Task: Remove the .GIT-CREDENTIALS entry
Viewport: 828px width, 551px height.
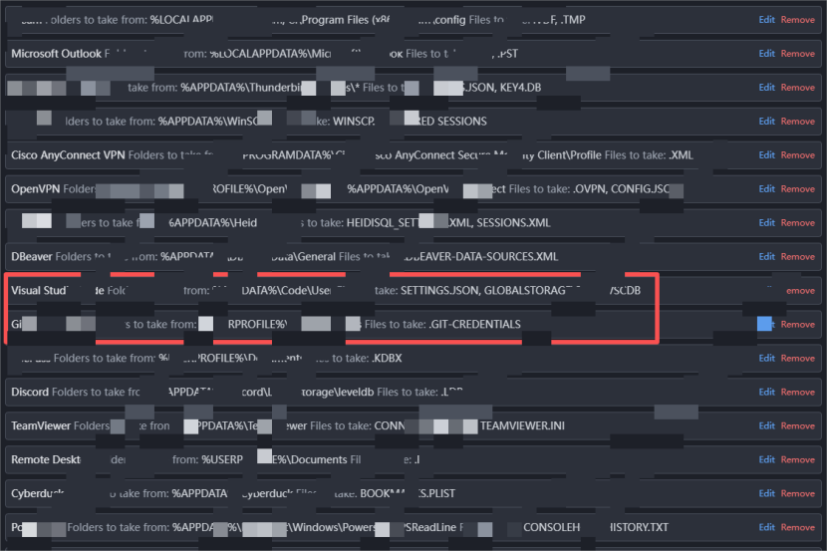Action: [797, 324]
